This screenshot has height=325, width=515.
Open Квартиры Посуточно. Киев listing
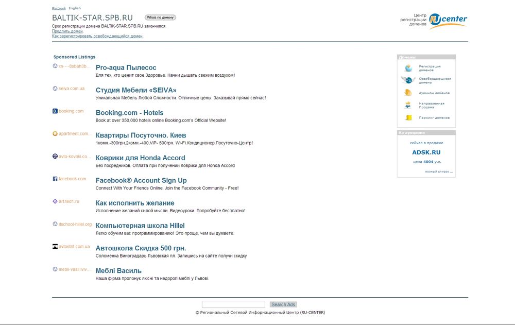coord(141,135)
